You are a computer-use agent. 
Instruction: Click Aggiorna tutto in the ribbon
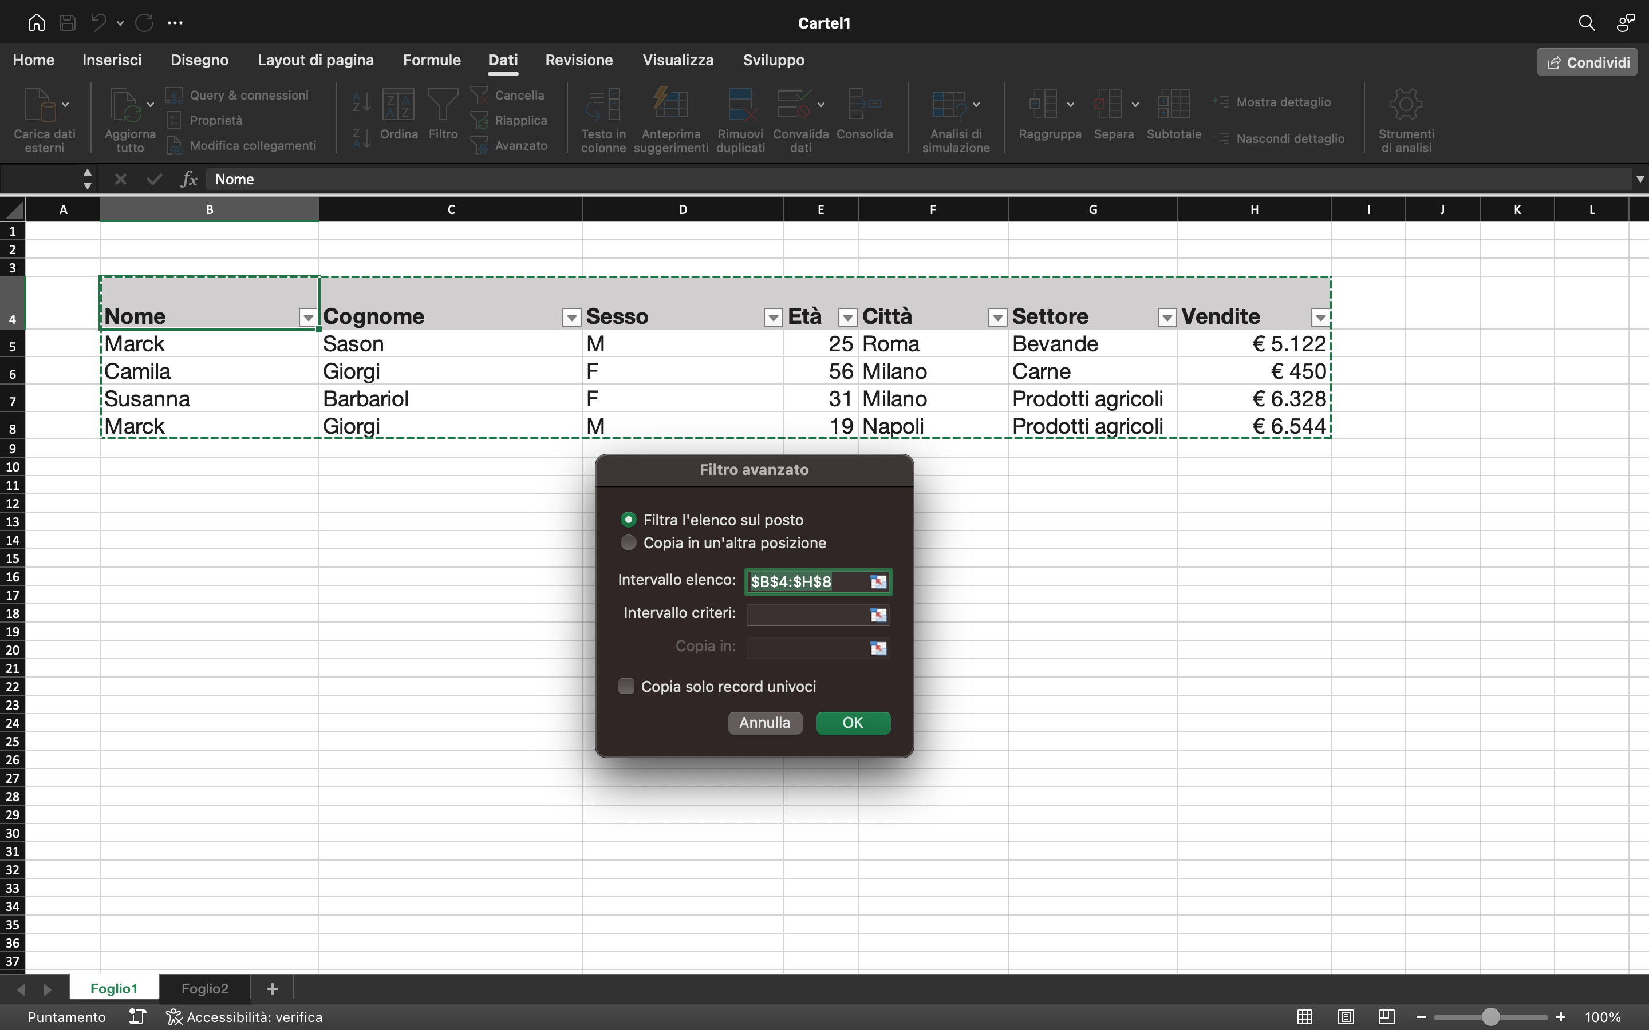[x=129, y=119]
